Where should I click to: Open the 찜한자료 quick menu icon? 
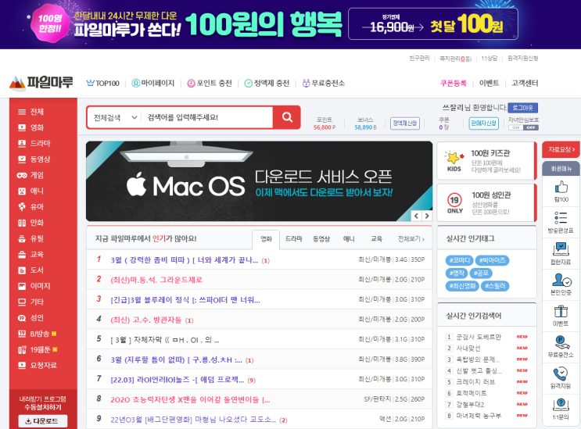pos(561,253)
